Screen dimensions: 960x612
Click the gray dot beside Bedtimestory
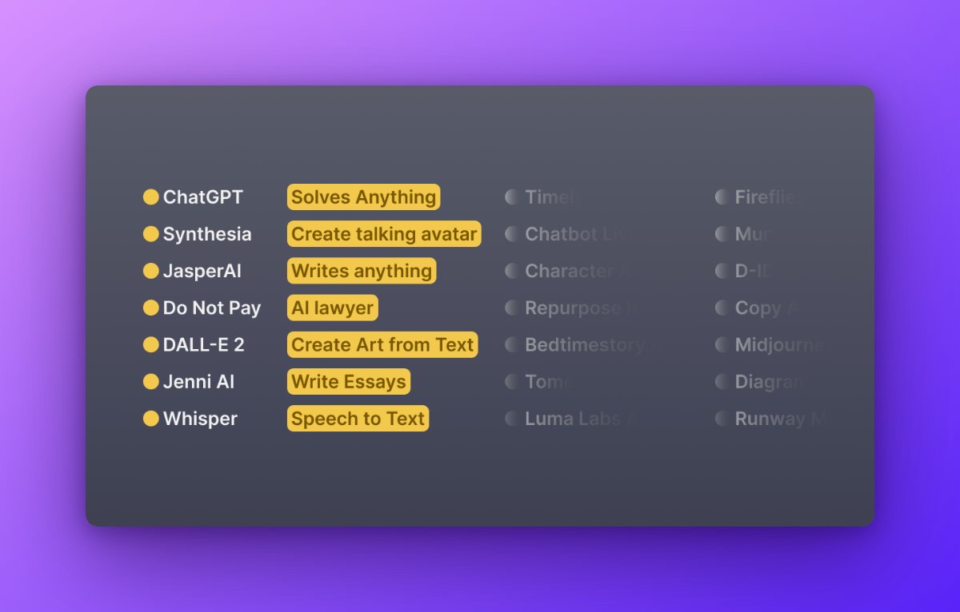[512, 344]
